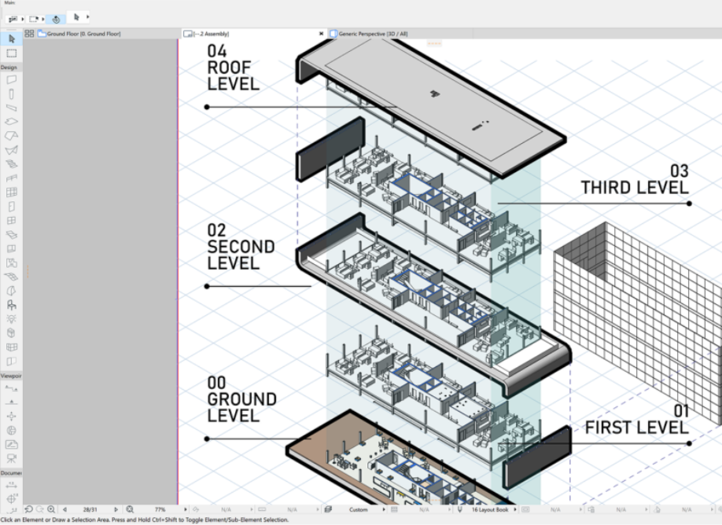This screenshot has height=525, width=722.
Task: Select the Lamp tool
Action: [12, 319]
